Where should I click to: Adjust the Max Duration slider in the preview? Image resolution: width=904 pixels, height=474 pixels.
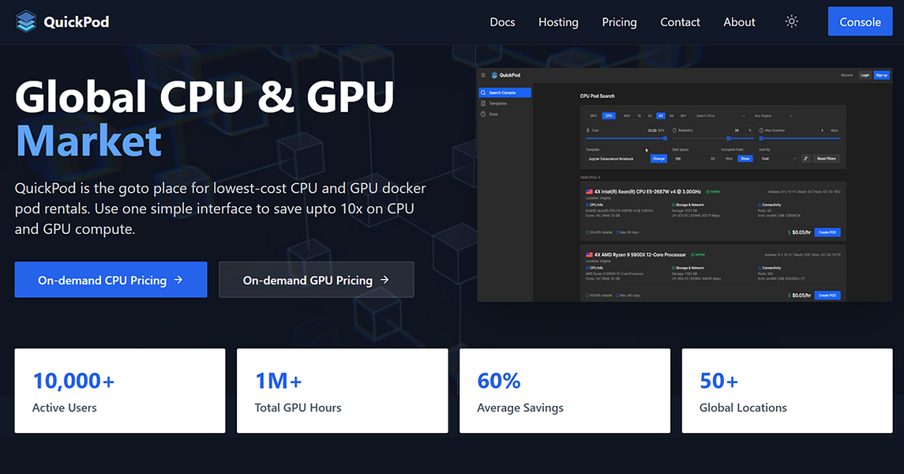800,138
